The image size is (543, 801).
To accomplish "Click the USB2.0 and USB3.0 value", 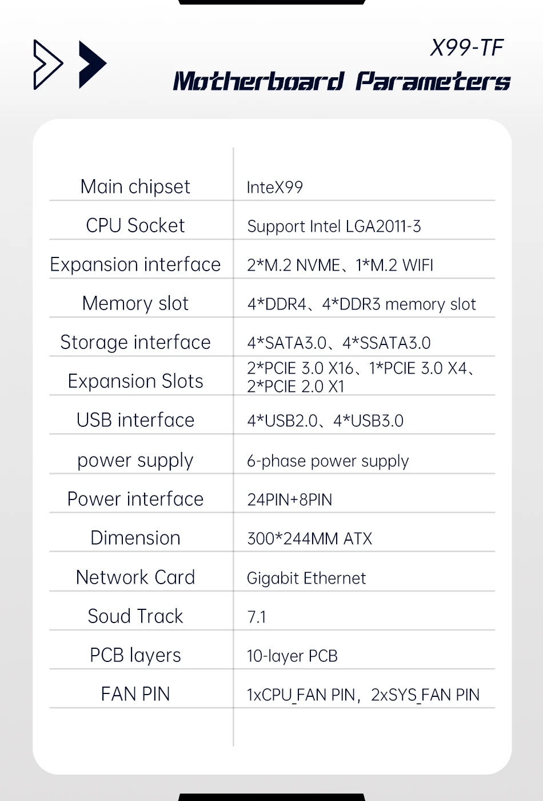I will pyautogui.click(x=325, y=421).
